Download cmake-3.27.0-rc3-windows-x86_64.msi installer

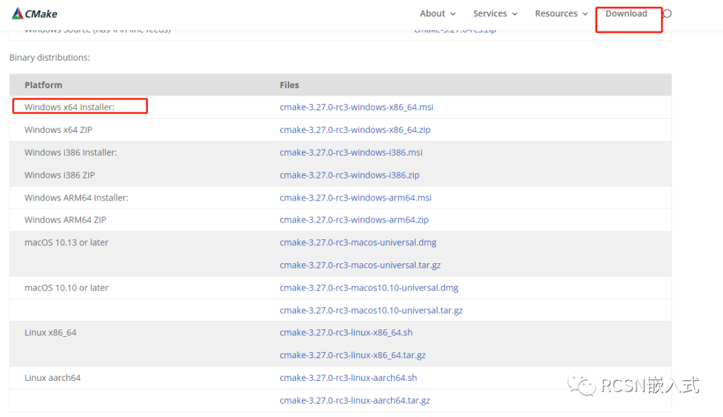pyautogui.click(x=356, y=107)
